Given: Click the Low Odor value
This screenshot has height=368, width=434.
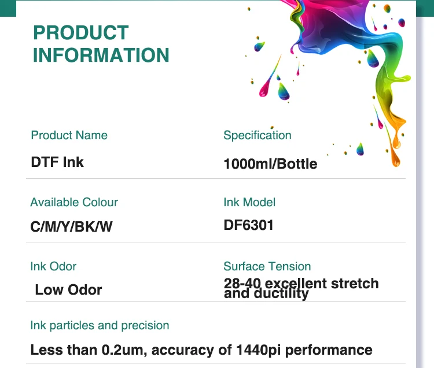Looking at the screenshot, I should tap(68, 289).
